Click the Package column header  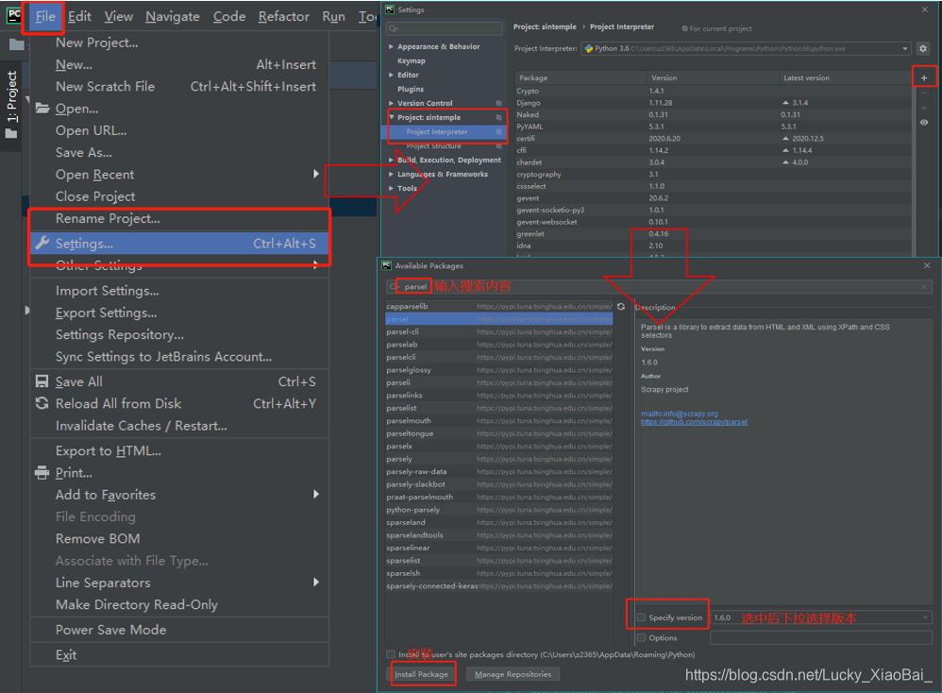pos(580,77)
